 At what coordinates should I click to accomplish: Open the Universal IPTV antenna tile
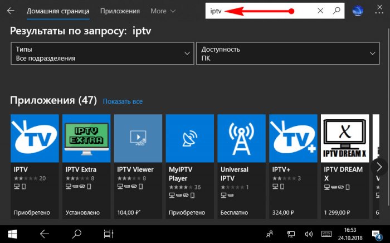[x=241, y=138]
